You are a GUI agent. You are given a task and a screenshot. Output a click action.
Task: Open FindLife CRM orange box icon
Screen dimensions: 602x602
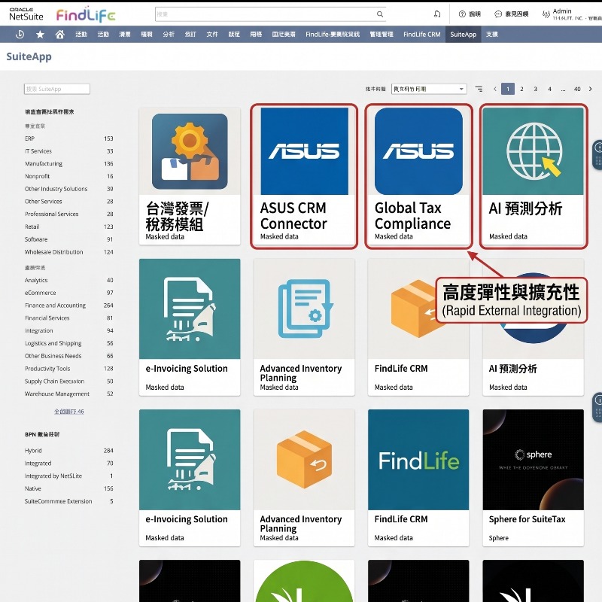(414, 309)
